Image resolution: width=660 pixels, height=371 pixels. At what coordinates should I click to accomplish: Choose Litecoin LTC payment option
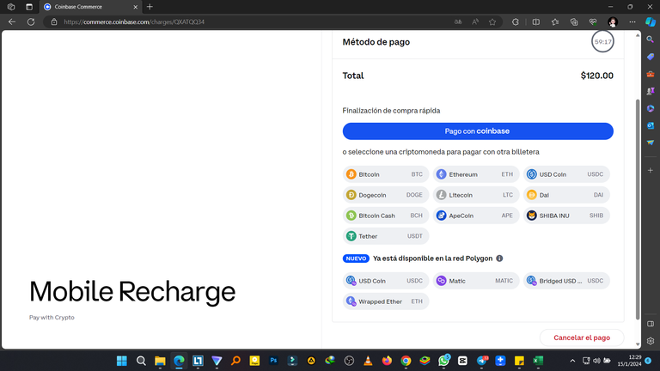[x=476, y=195]
